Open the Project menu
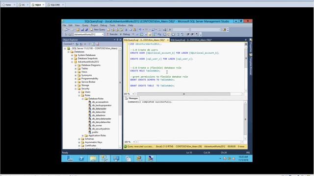The width and height of the screenshot is (314, 176). click(x=94, y=25)
